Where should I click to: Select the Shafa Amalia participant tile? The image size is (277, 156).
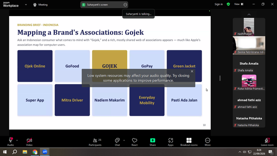(x=249, y=64)
